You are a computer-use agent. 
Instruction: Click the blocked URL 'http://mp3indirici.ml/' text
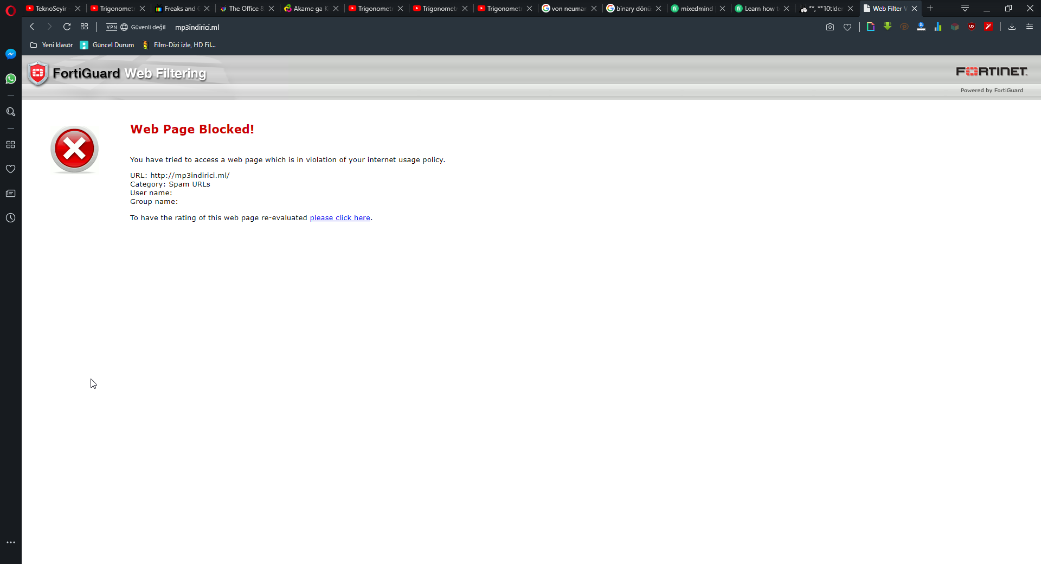pyautogui.click(x=190, y=176)
